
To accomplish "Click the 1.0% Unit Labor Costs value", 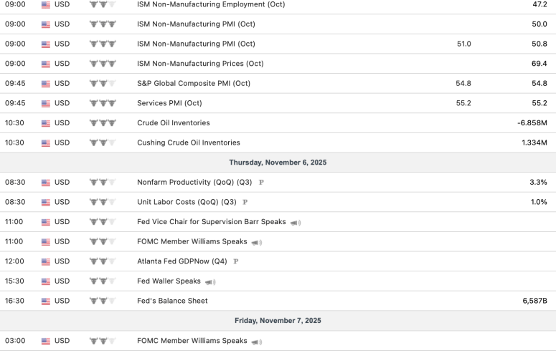I will coord(539,202).
